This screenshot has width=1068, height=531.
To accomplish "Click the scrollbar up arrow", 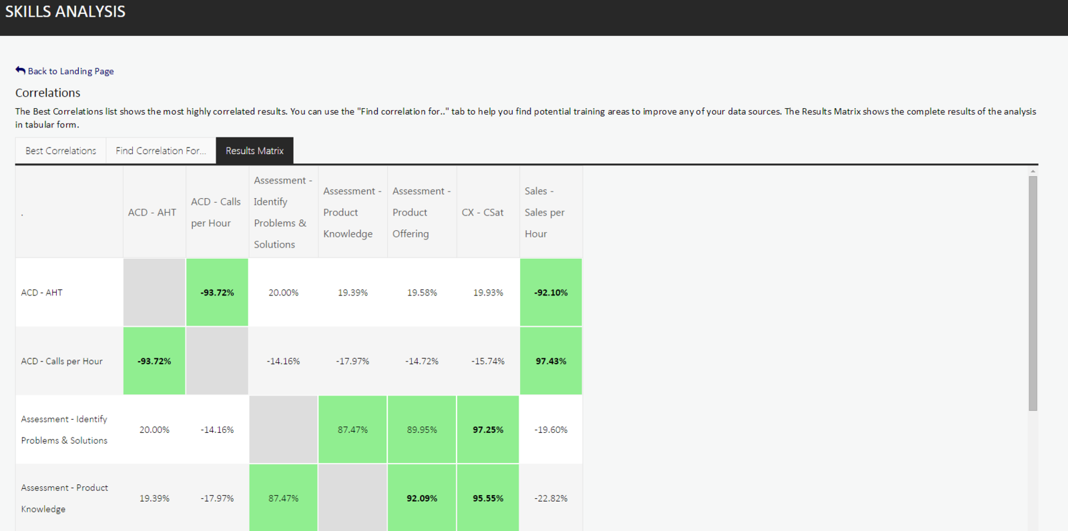I will pyautogui.click(x=1033, y=171).
